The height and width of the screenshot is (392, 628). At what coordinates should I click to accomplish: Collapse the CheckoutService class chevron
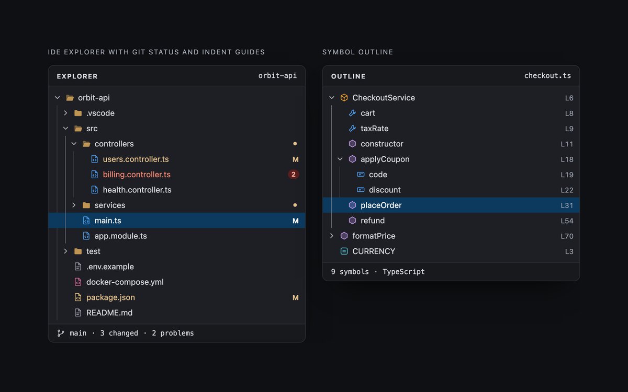pyautogui.click(x=331, y=98)
